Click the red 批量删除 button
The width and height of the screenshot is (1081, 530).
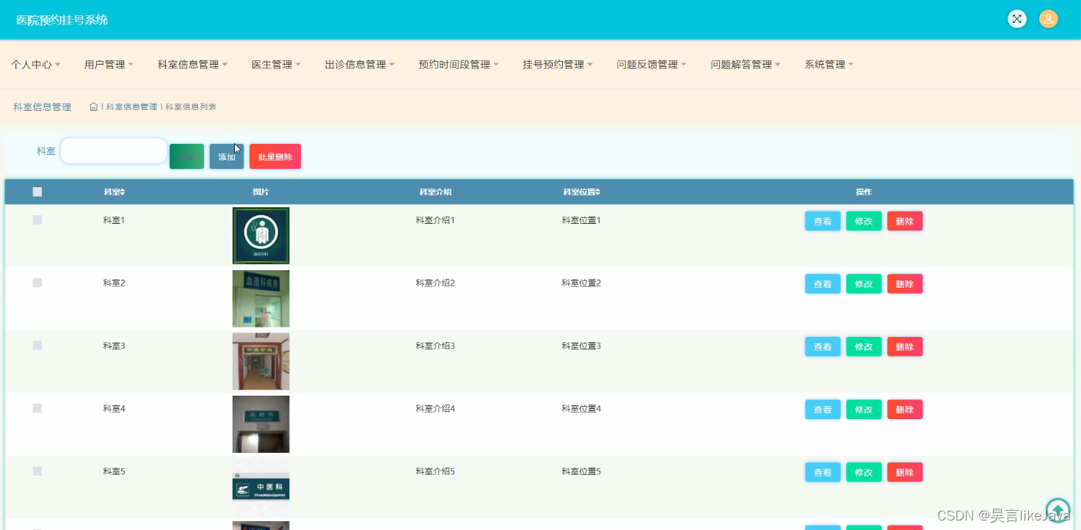click(275, 156)
